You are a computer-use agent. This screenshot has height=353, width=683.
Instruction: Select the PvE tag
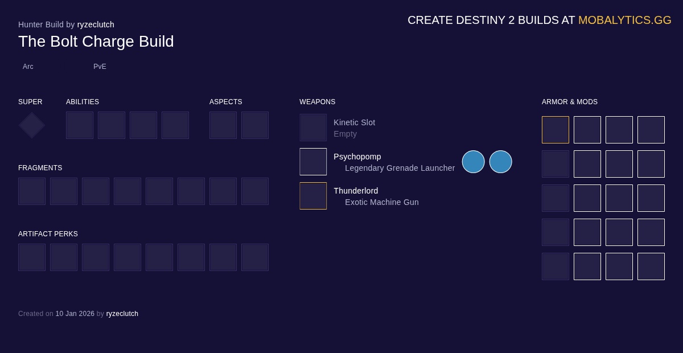click(100, 67)
